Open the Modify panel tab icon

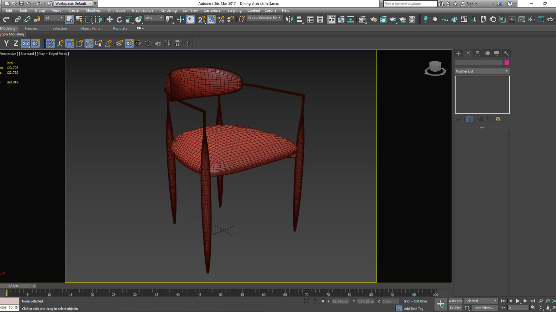coord(468,53)
